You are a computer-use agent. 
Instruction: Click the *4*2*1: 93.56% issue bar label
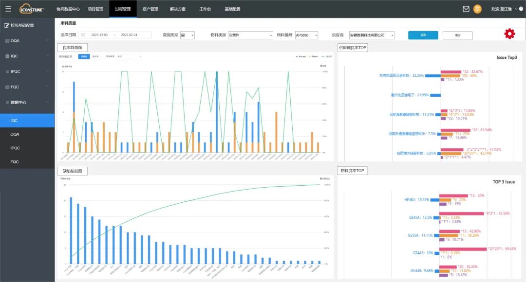497,213
